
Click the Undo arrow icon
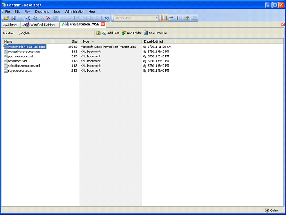point(63,18)
